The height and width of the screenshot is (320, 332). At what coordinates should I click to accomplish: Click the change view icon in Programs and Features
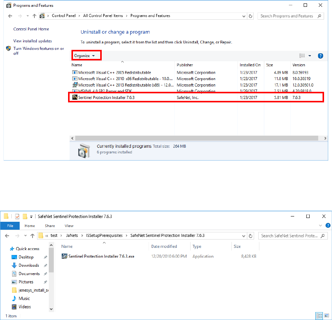click(302, 56)
